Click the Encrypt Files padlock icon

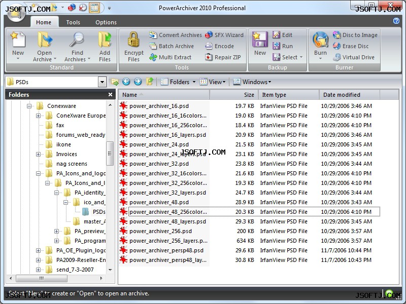click(x=133, y=40)
